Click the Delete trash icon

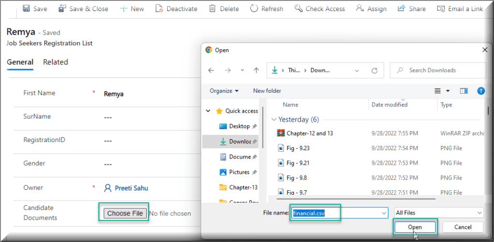(x=213, y=9)
